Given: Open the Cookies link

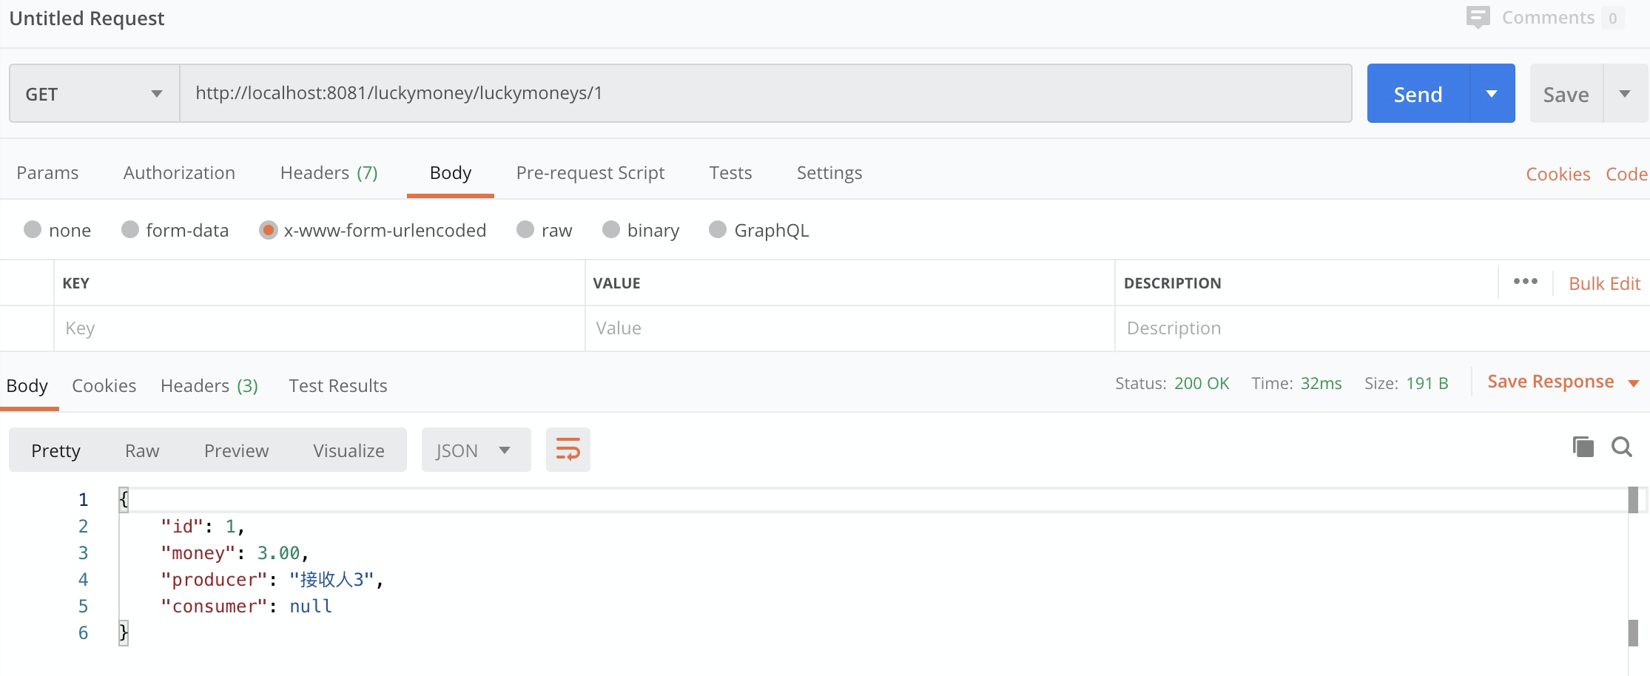Looking at the screenshot, I should click(1558, 174).
